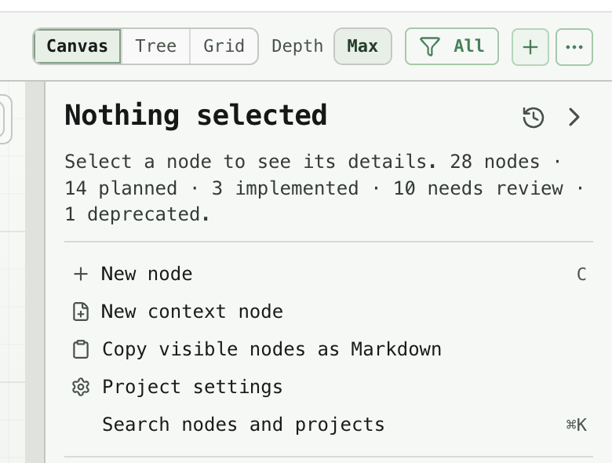Switch to the Canvas view

point(77,46)
